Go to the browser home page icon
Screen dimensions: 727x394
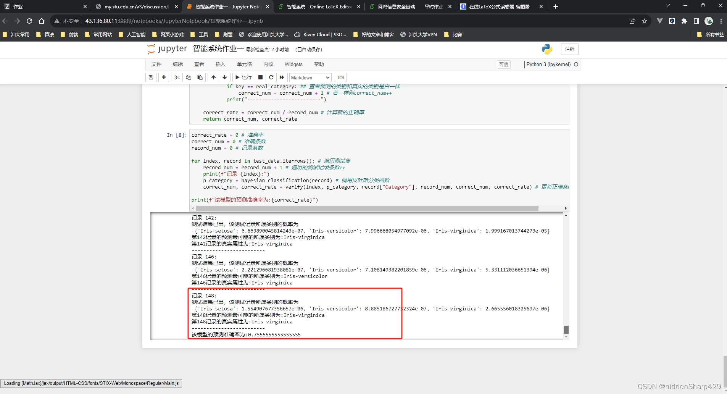[42, 21]
